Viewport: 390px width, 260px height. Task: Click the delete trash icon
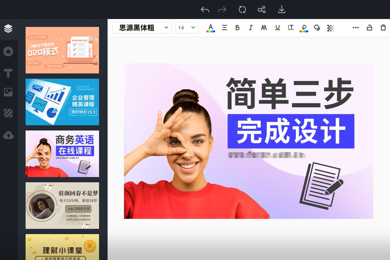pyautogui.click(x=383, y=28)
